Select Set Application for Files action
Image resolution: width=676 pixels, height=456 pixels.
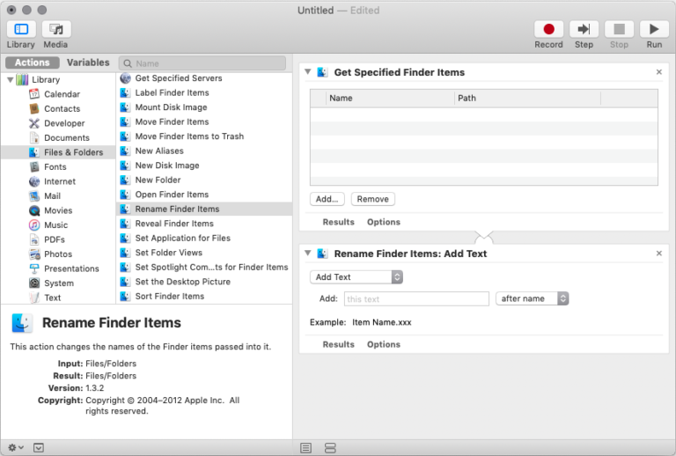[204, 239]
